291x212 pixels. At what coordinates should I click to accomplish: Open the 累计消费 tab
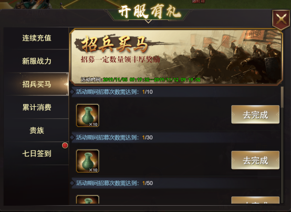click(37, 107)
